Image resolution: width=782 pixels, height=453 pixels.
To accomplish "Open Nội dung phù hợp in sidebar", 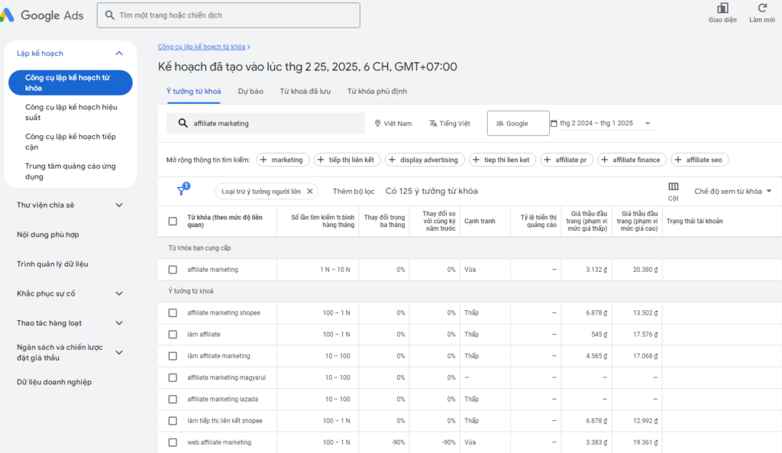I will [48, 235].
